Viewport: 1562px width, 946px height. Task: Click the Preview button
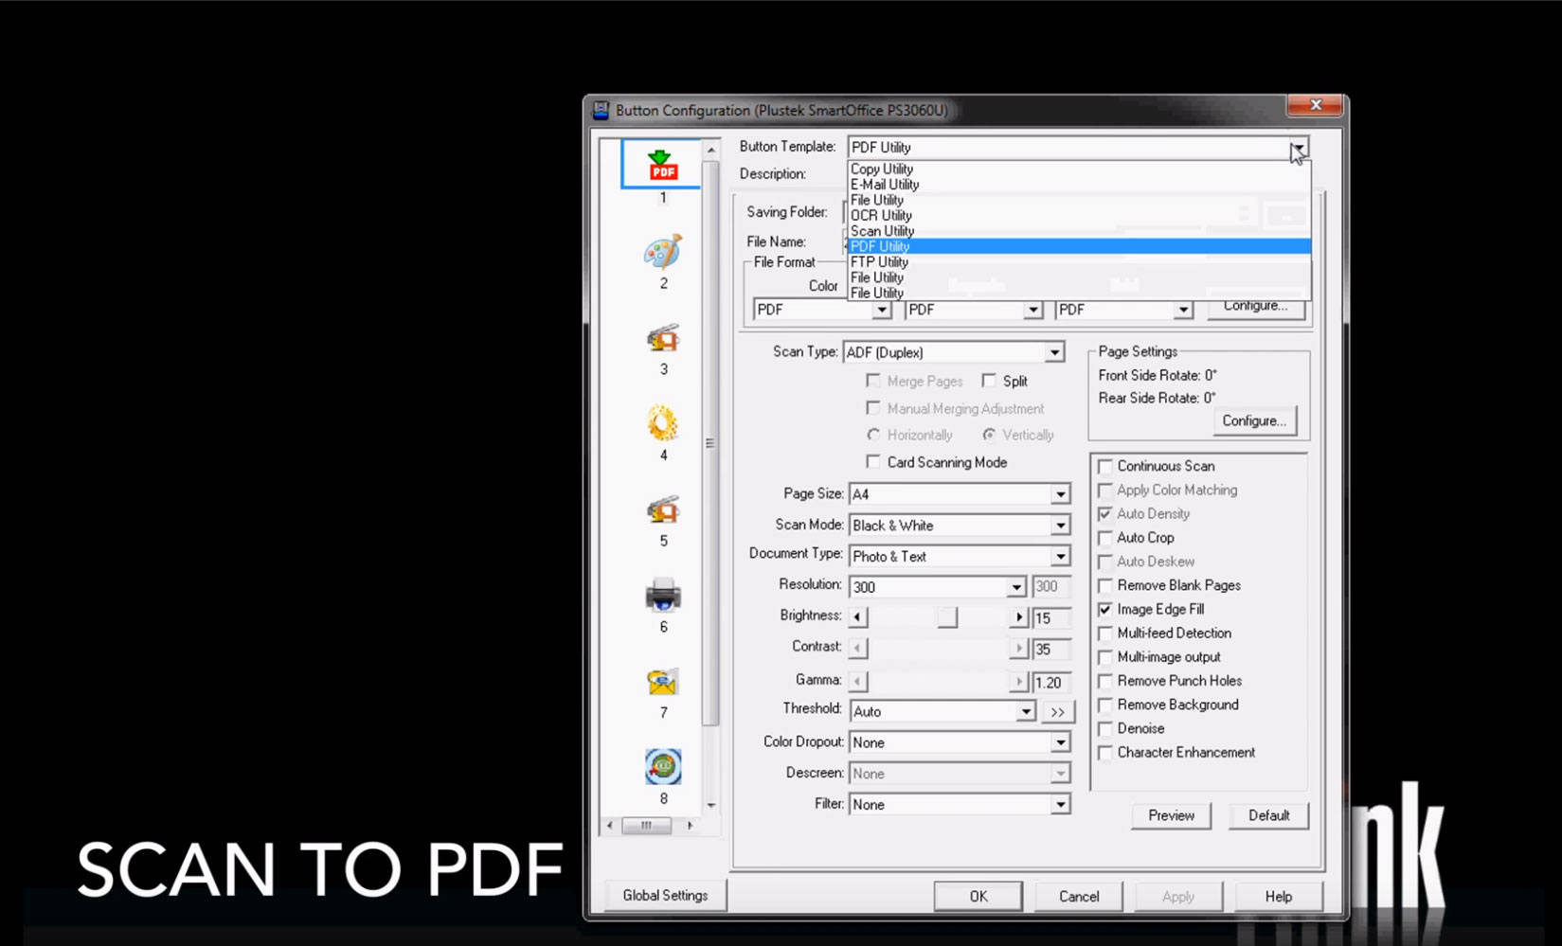pyautogui.click(x=1171, y=815)
